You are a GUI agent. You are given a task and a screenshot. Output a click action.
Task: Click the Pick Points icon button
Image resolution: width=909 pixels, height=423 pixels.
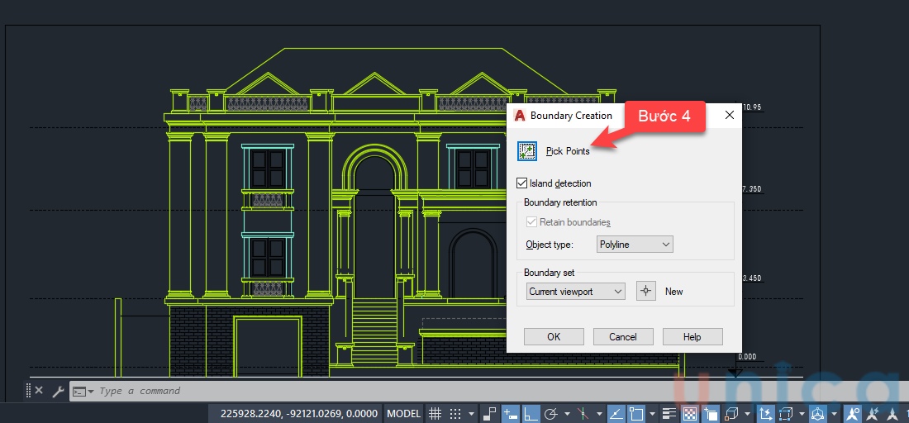click(526, 151)
